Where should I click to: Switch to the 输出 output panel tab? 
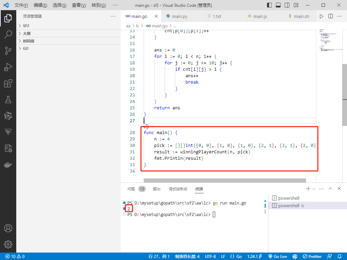tap(157, 189)
